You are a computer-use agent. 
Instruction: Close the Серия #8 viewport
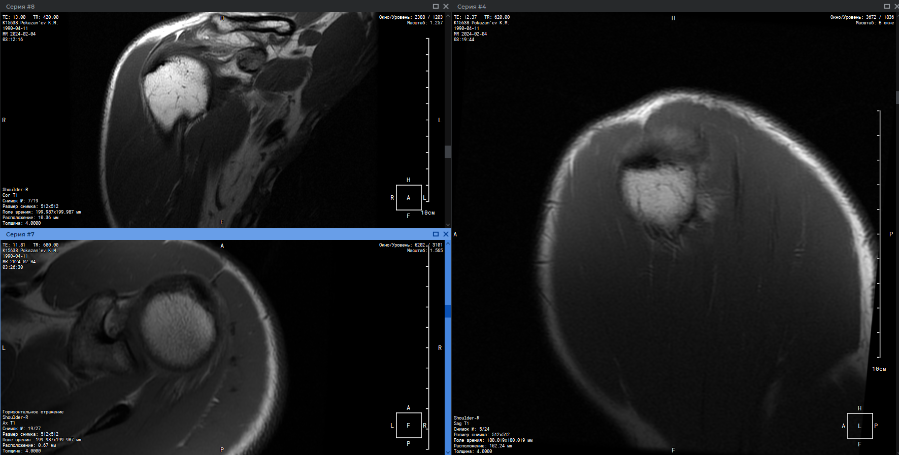446,6
